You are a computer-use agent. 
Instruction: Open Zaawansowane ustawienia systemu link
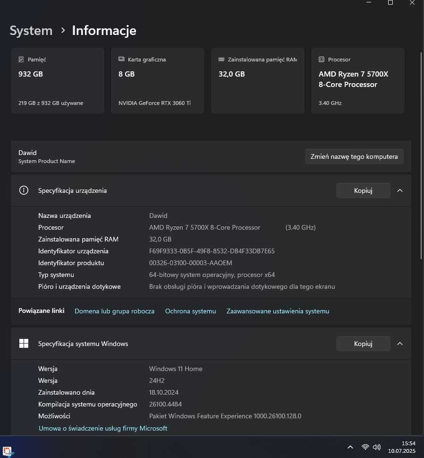[x=278, y=311]
